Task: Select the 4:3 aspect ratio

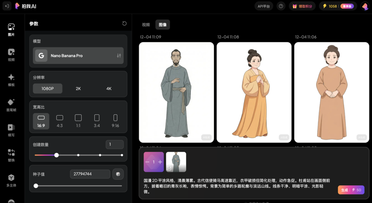Action: click(60, 121)
